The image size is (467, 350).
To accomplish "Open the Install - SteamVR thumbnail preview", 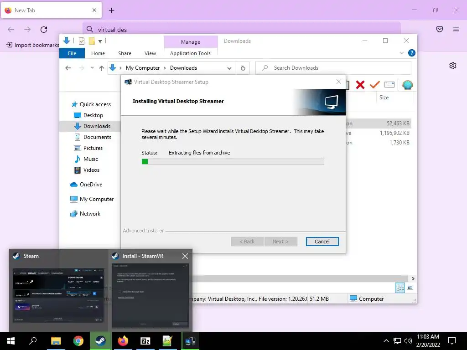I will click(x=150, y=295).
